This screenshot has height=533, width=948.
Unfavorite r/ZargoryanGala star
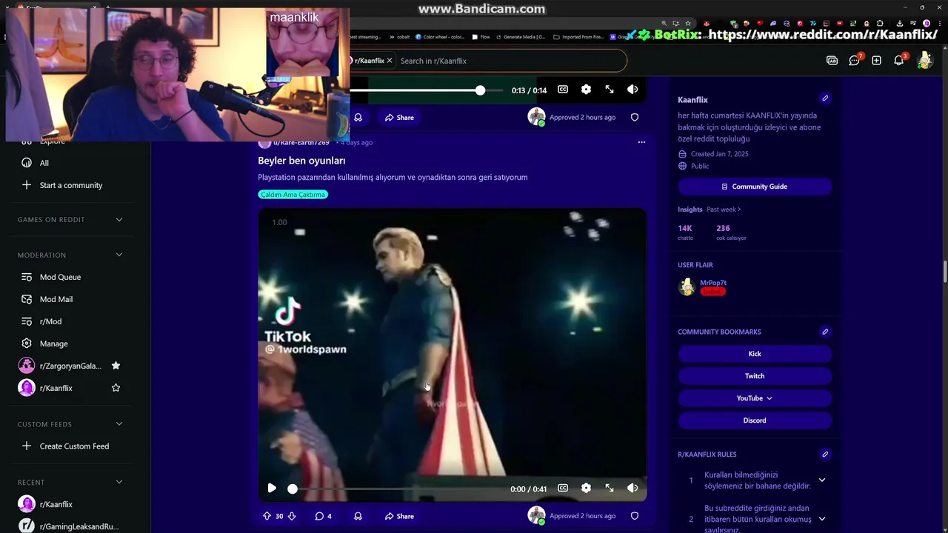116,366
